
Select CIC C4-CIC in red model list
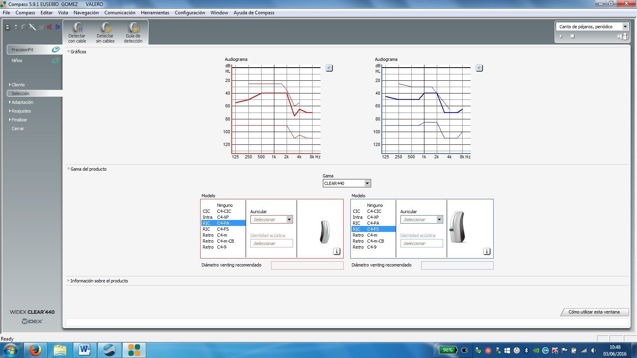click(223, 211)
